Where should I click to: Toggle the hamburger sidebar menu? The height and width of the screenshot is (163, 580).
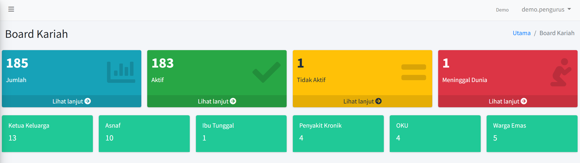pyautogui.click(x=11, y=9)
